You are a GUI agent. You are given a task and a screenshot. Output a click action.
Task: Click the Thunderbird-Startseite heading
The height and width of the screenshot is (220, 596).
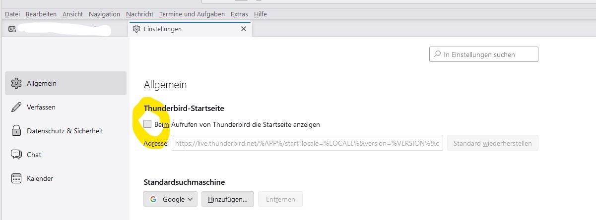pos(184,108)
